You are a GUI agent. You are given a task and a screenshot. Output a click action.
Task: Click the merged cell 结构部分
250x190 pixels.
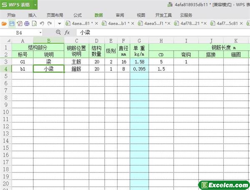click(38, 47)
